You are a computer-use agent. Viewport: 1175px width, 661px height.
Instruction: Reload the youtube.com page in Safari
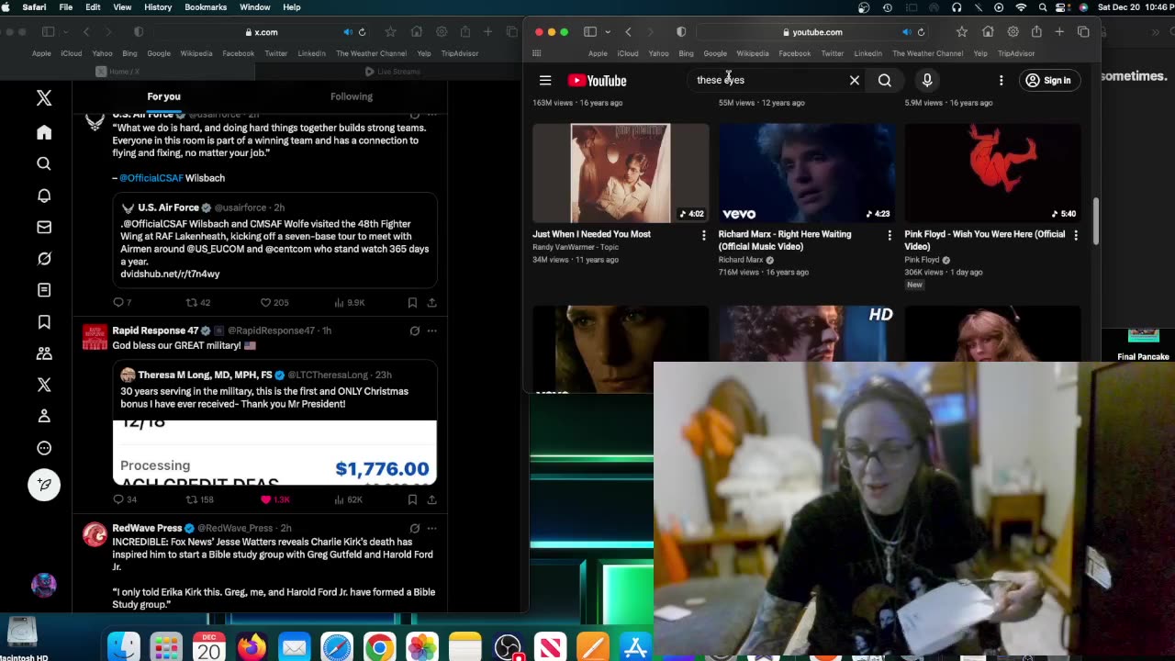(921, 32)
